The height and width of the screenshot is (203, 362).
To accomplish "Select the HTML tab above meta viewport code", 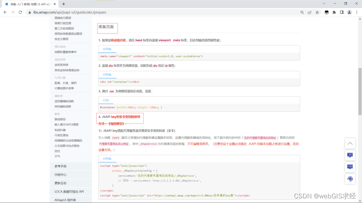I will (107, 49).
